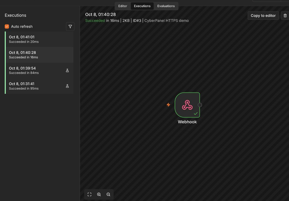Click the 2KB size value in header
Viewport: 289px width, 201px height.
[x=126, y=21]
